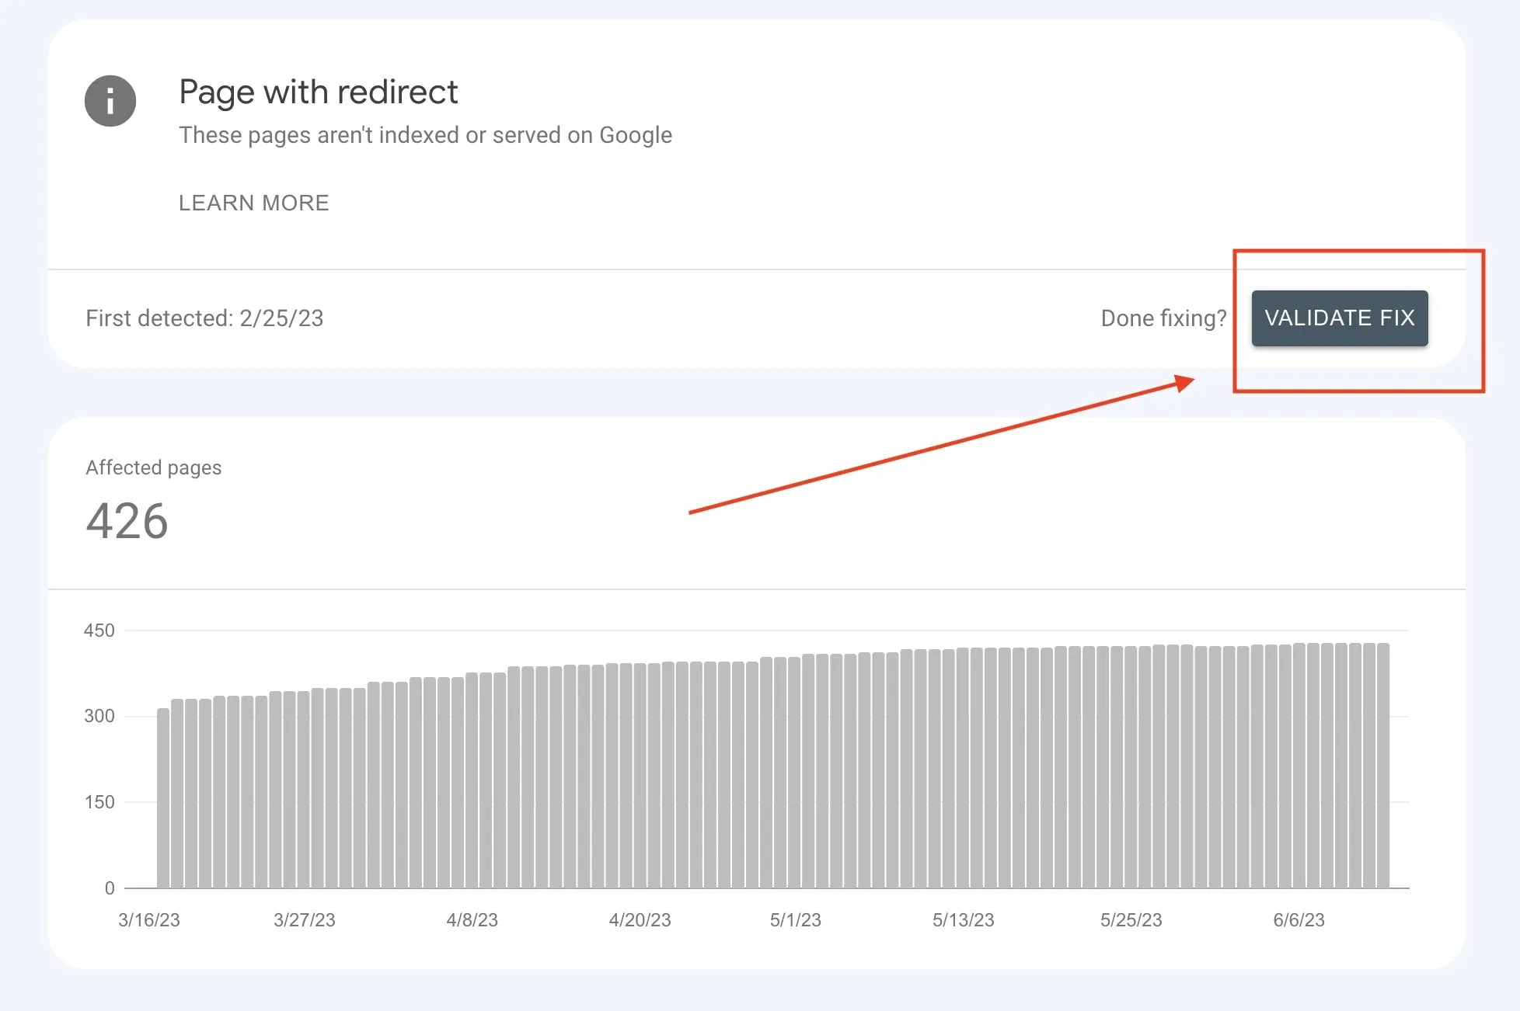1520x1011 pixels.
Task: Select the 'First detected: 2/25/23' text
Action: 204,318
